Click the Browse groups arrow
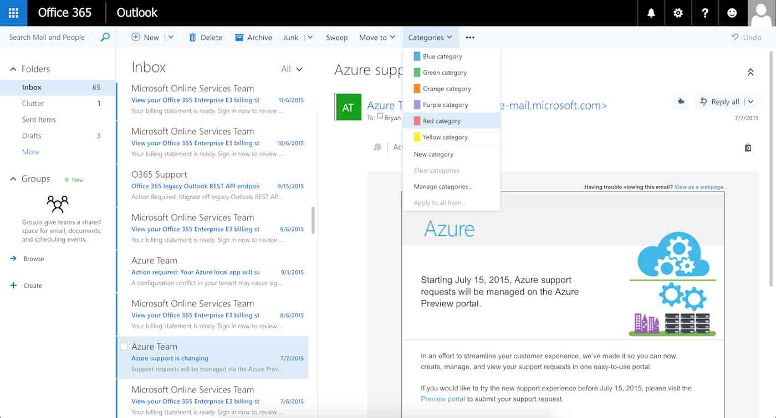 [x=13, y=259]
